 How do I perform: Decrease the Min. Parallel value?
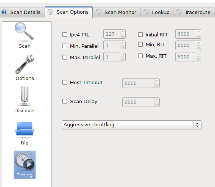(123, 48)
